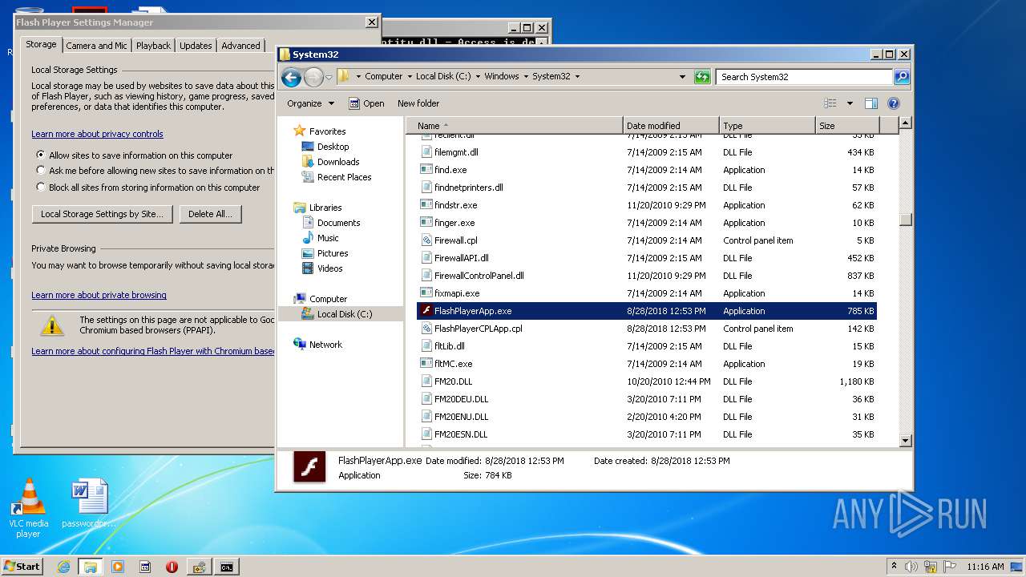Click the volume speaker tray icon

click(x=911, y=567)
